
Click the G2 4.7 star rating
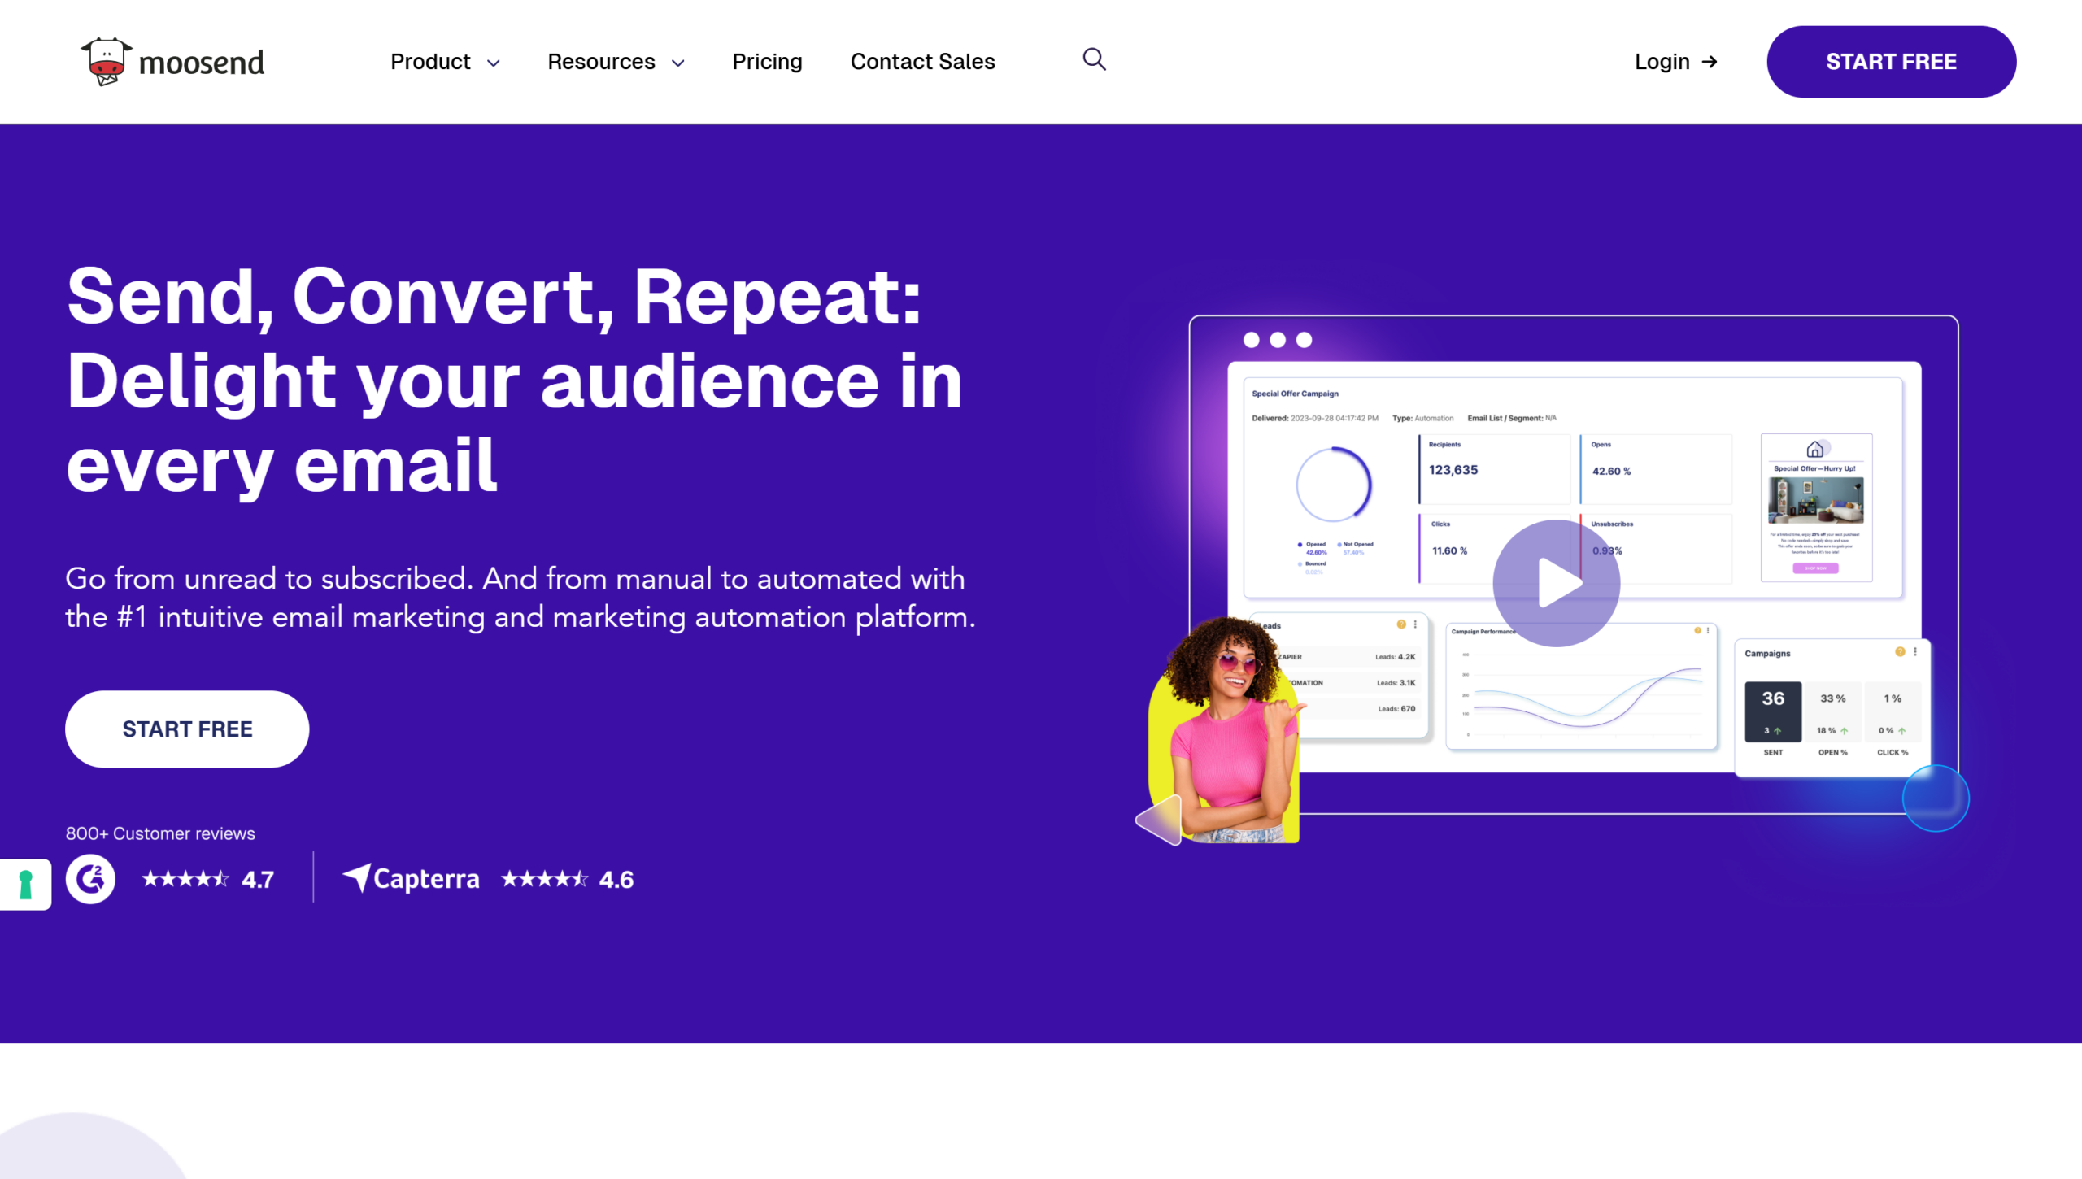pyautogui.click(x=207, y=879)
